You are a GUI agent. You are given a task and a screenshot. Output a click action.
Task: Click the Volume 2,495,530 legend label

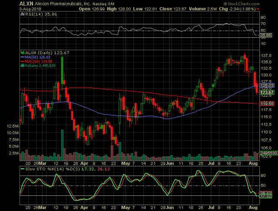tap(40, 66)
